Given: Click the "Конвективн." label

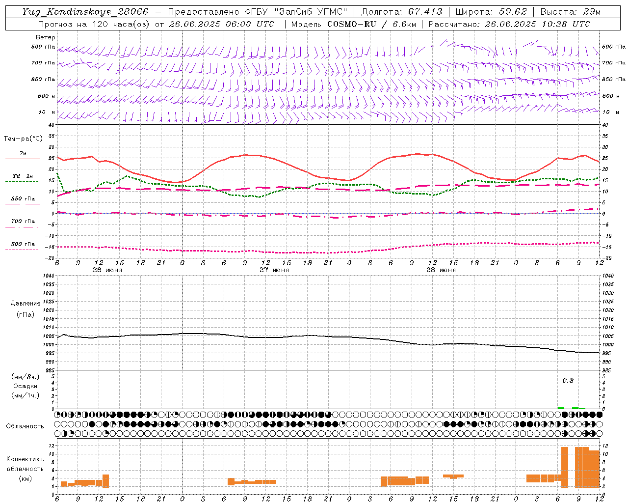Looking at the screenshot, I should click(x=26, y=459).
